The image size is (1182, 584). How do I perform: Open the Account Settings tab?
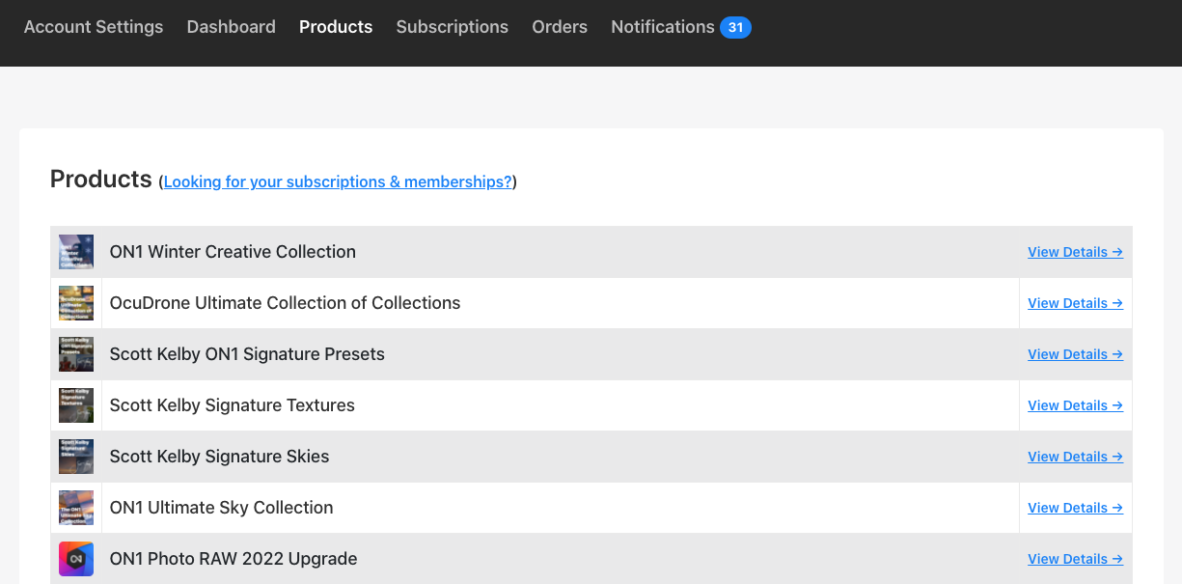[94, 27]
